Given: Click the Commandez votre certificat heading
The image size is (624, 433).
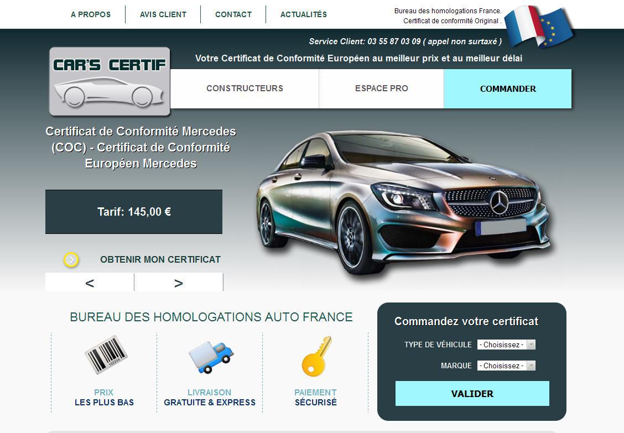Looking at the screenshot, I should coord(466,321).
